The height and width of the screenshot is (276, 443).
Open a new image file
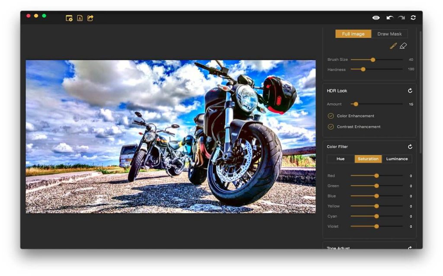point(68,18)
